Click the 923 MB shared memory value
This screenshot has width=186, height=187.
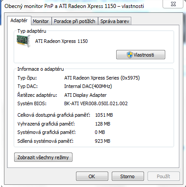102,141
